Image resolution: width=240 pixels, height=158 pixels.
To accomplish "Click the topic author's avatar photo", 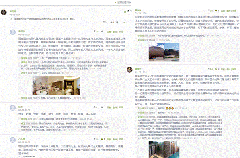I will 4,12.
